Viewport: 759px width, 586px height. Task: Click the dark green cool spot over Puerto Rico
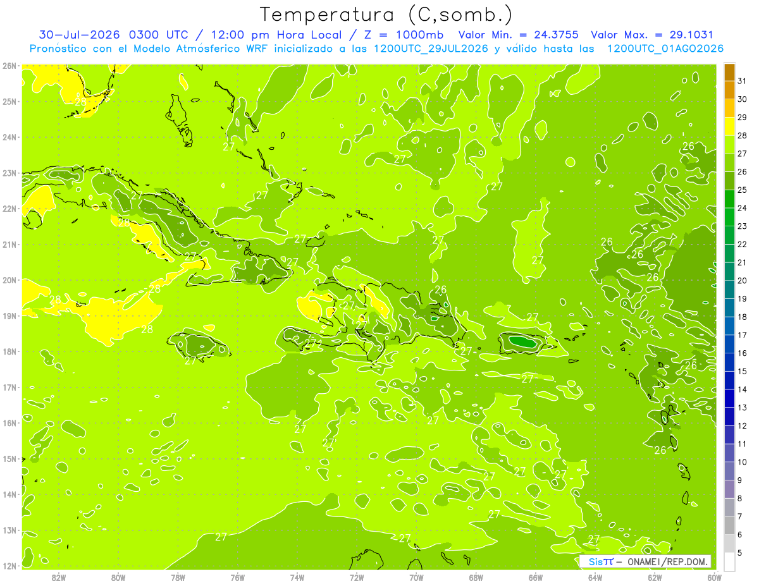[524, 342]
